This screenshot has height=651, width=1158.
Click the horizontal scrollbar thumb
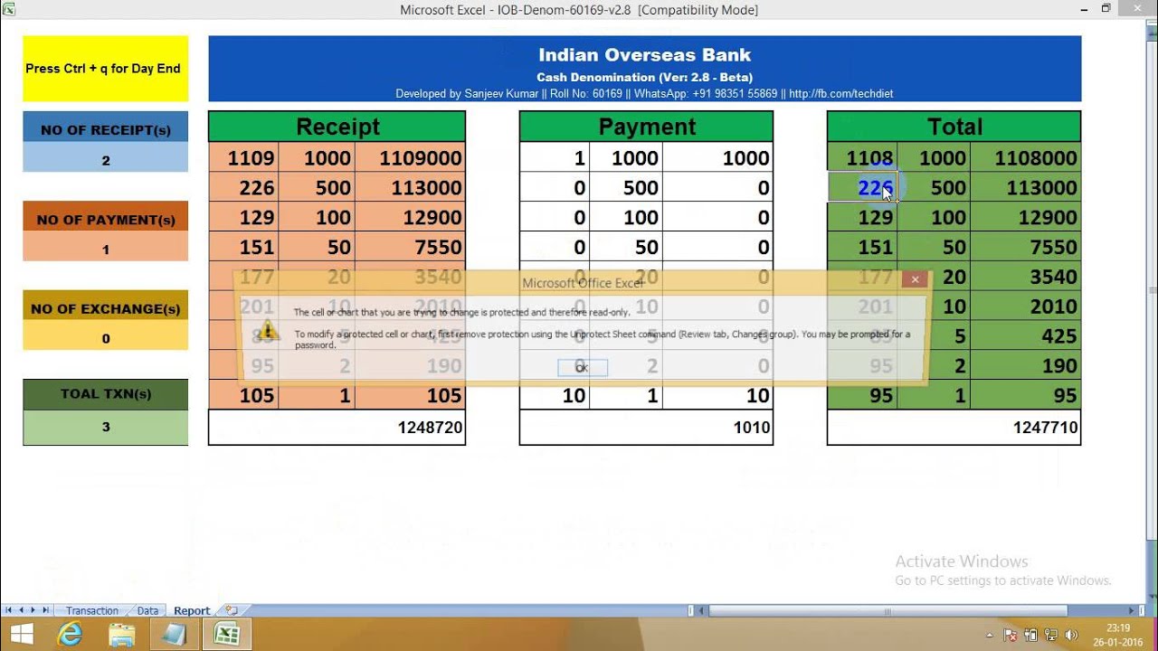(x=888, y=611)
